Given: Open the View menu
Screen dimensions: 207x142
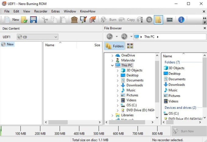Looking at the screenshot, I should tap(27, 11).
